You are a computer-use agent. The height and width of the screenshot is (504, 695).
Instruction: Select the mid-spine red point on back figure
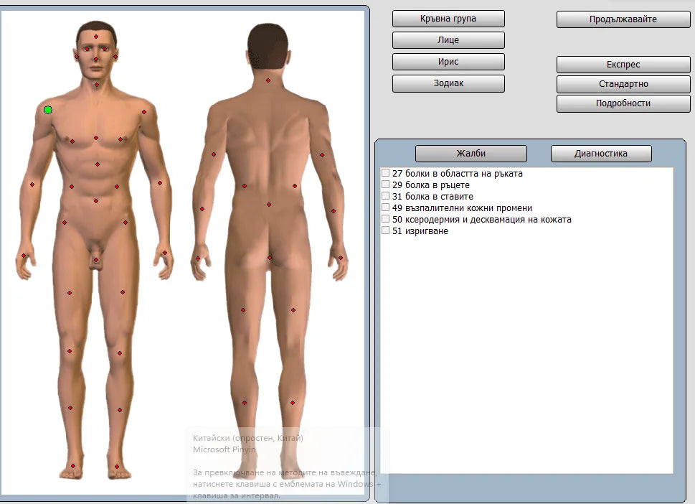[x=269, y=205]
